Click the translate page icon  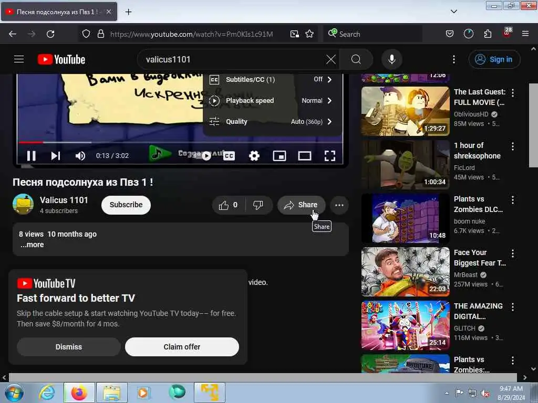point(294,34)
